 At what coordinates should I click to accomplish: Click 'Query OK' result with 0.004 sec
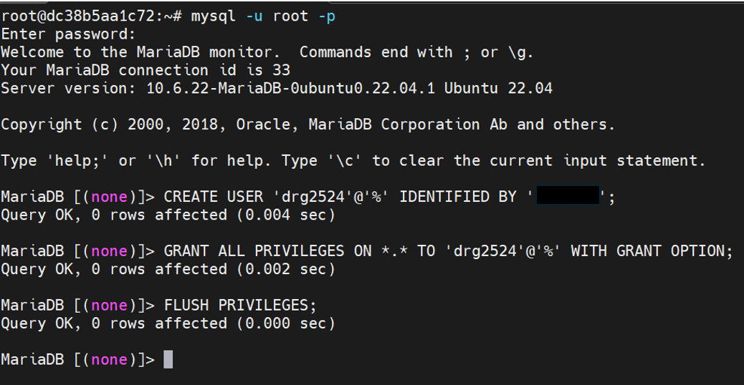[168, 215]
